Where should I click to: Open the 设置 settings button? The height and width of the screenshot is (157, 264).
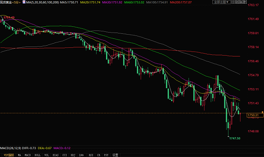(115, 155)
